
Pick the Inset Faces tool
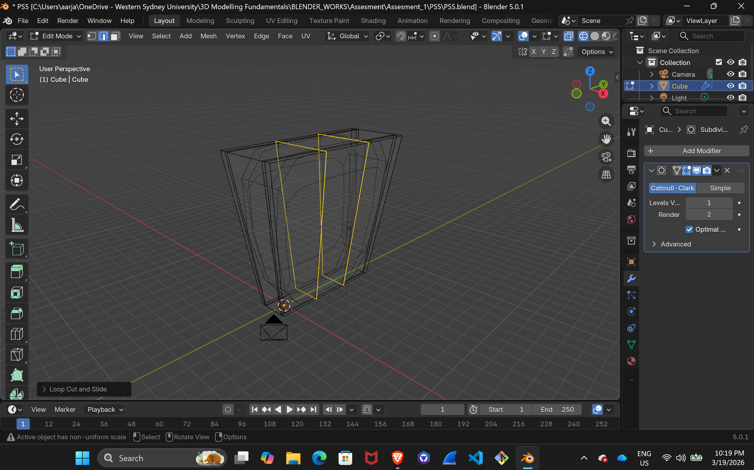pos(17,293)
